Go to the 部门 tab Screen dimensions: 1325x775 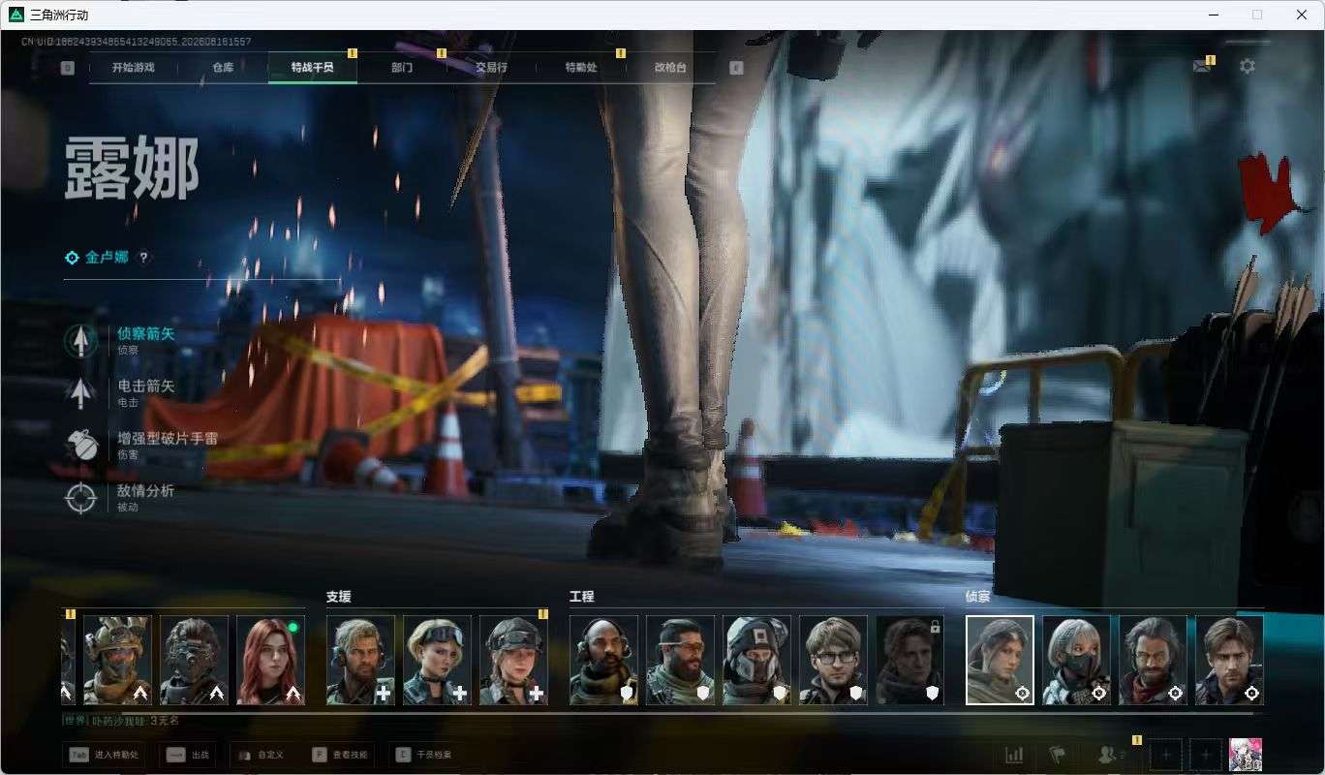[402, 68]
